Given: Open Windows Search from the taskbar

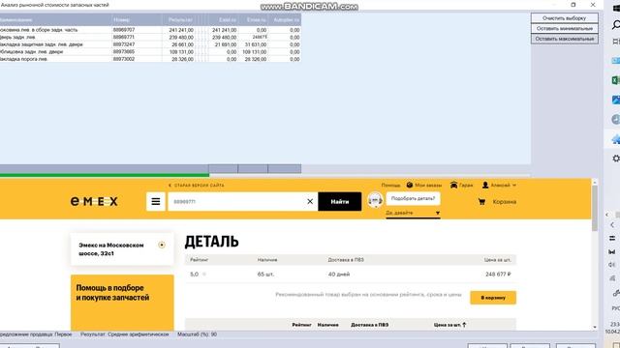Looking at the screenshot, I should [x=616, y=25].
